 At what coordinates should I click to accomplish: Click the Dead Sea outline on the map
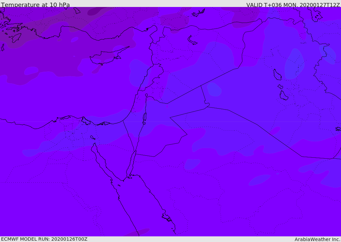(145, 117)
